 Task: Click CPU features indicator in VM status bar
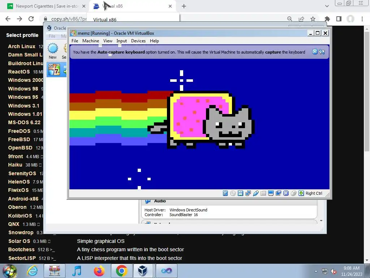tap(286, 193)
